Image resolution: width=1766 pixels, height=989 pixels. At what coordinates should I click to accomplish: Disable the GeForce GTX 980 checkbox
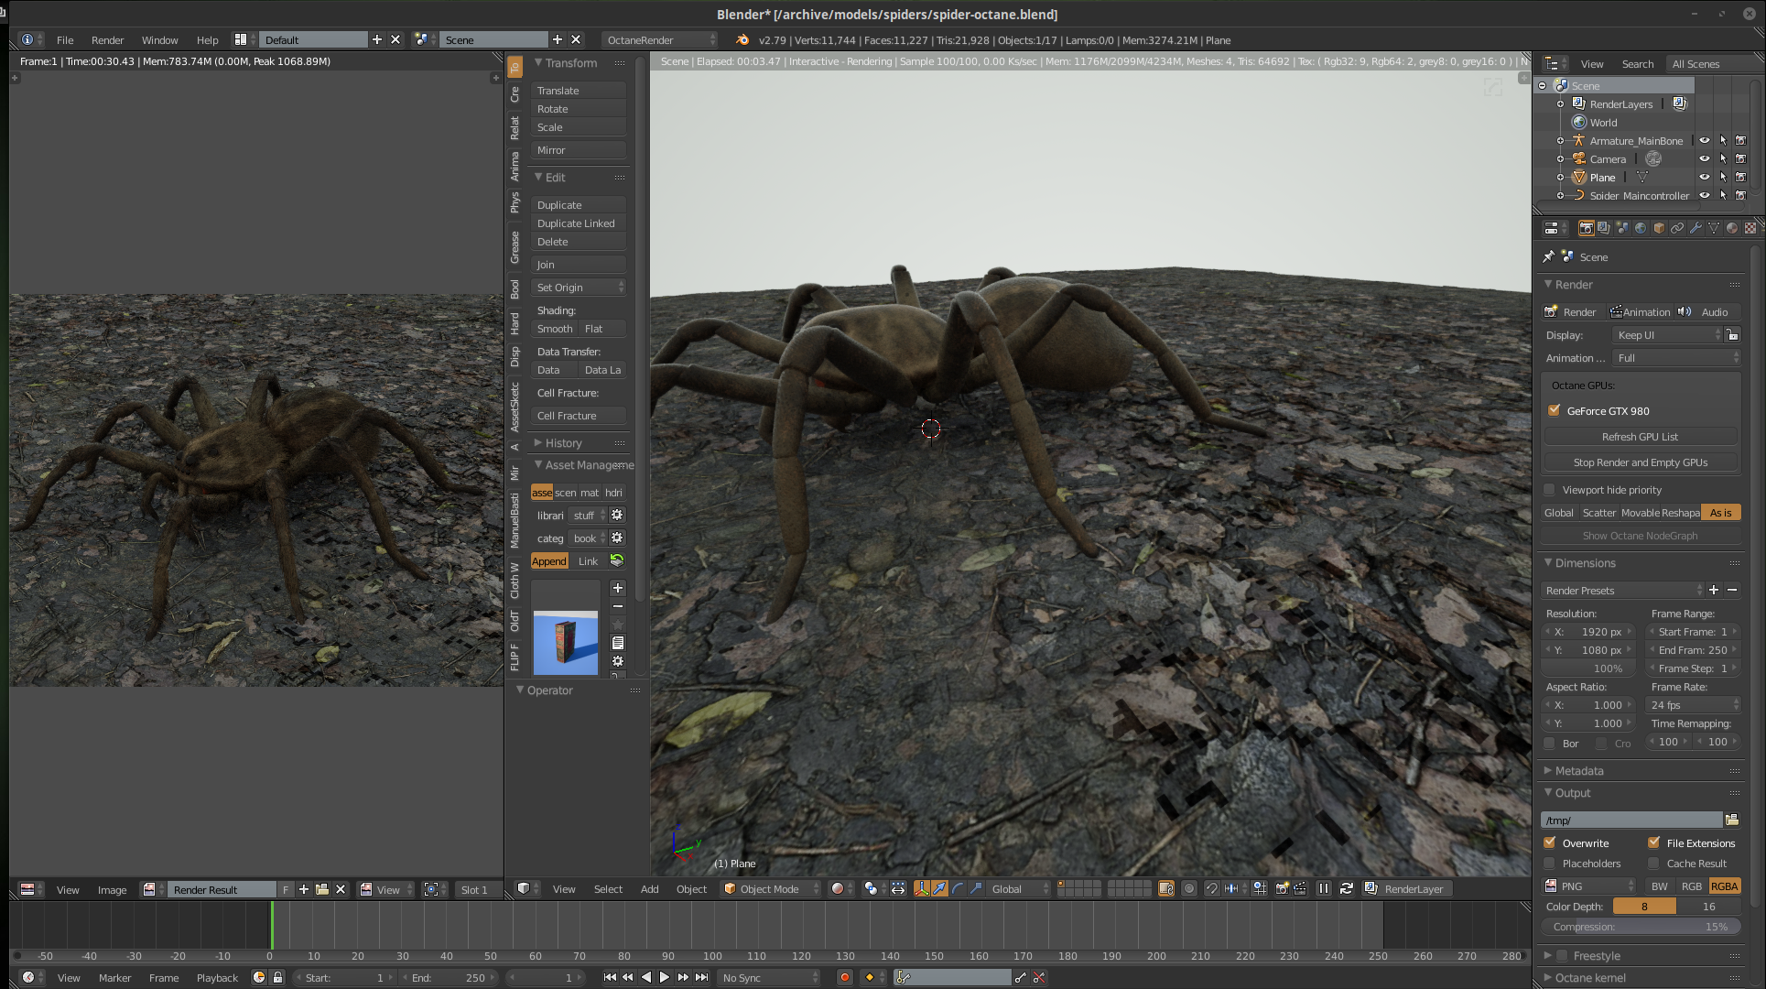click(1554, 411)
